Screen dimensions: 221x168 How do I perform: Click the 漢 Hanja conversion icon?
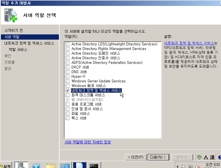point(212,158)
